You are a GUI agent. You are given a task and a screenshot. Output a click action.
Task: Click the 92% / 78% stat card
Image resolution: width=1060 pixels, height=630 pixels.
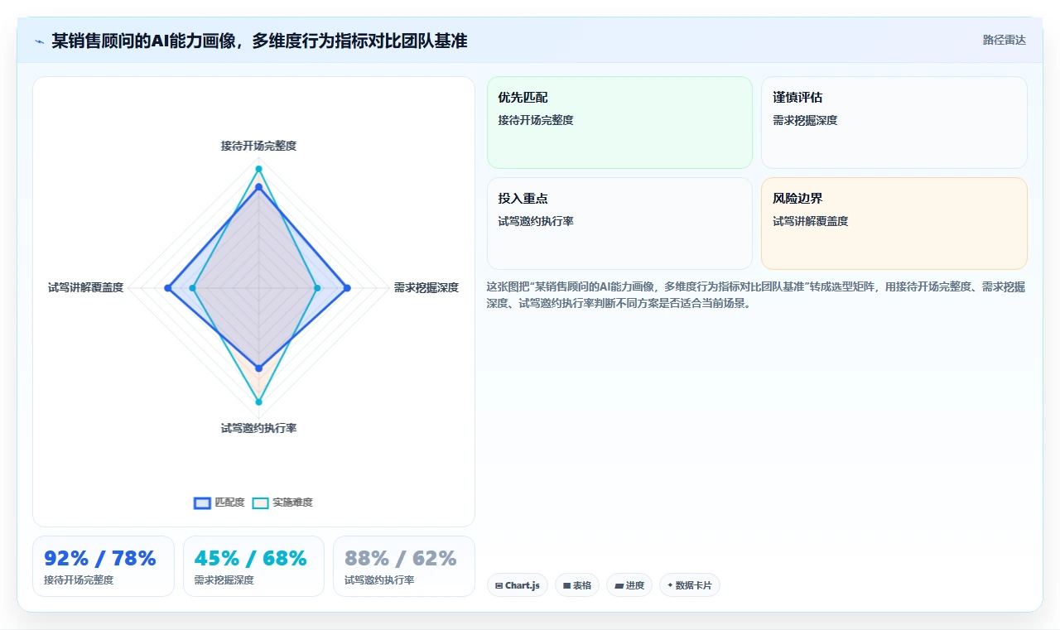(x=104, y=566)
